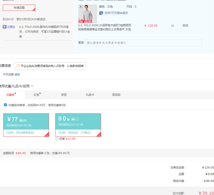Click the ¥129.00 product price
This screenshot has width=214, height=195.
151,26
